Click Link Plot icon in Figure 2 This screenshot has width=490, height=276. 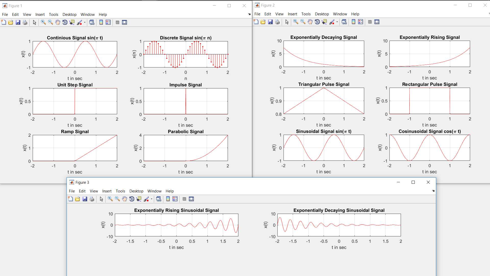click(344, 22)
